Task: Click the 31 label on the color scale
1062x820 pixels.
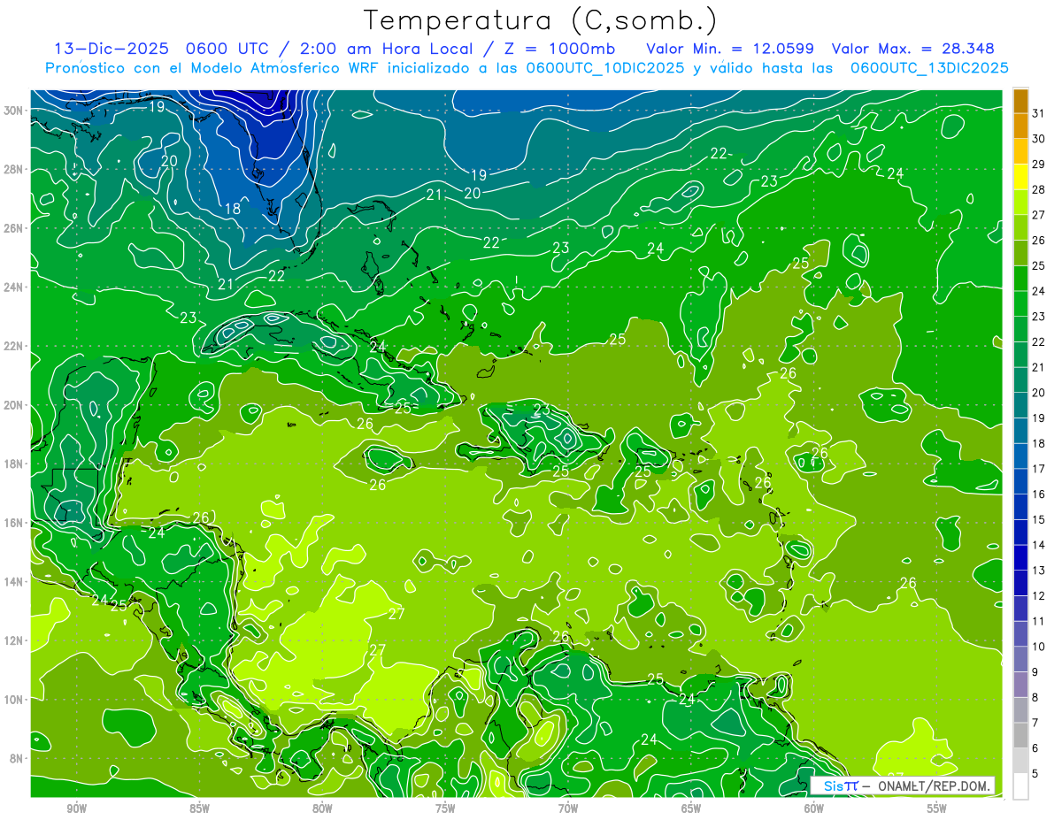Action: tap(1039, 112)
